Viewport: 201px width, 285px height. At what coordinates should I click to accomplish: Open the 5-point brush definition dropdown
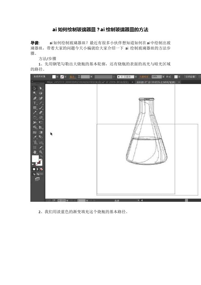coord(136,77)
